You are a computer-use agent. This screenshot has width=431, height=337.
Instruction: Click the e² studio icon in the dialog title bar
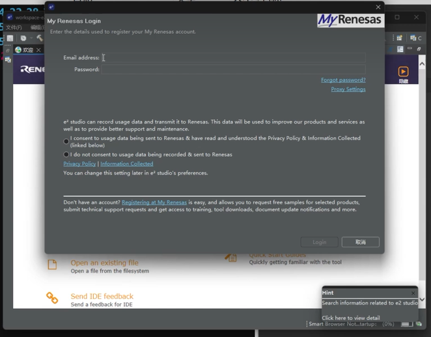tap(51, 7)
